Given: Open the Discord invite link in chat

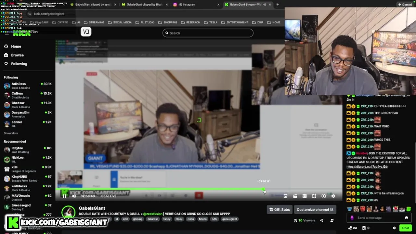Looking at the screenshot, I should (x=367, y=167).
